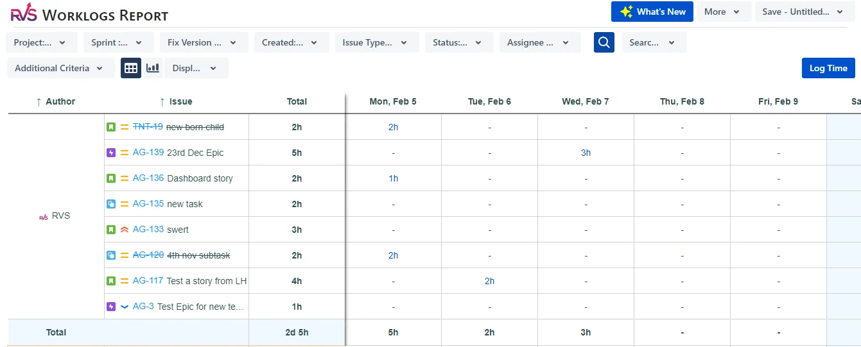
Task: Click the RVS author avatar icon
Action: [44, 217]
